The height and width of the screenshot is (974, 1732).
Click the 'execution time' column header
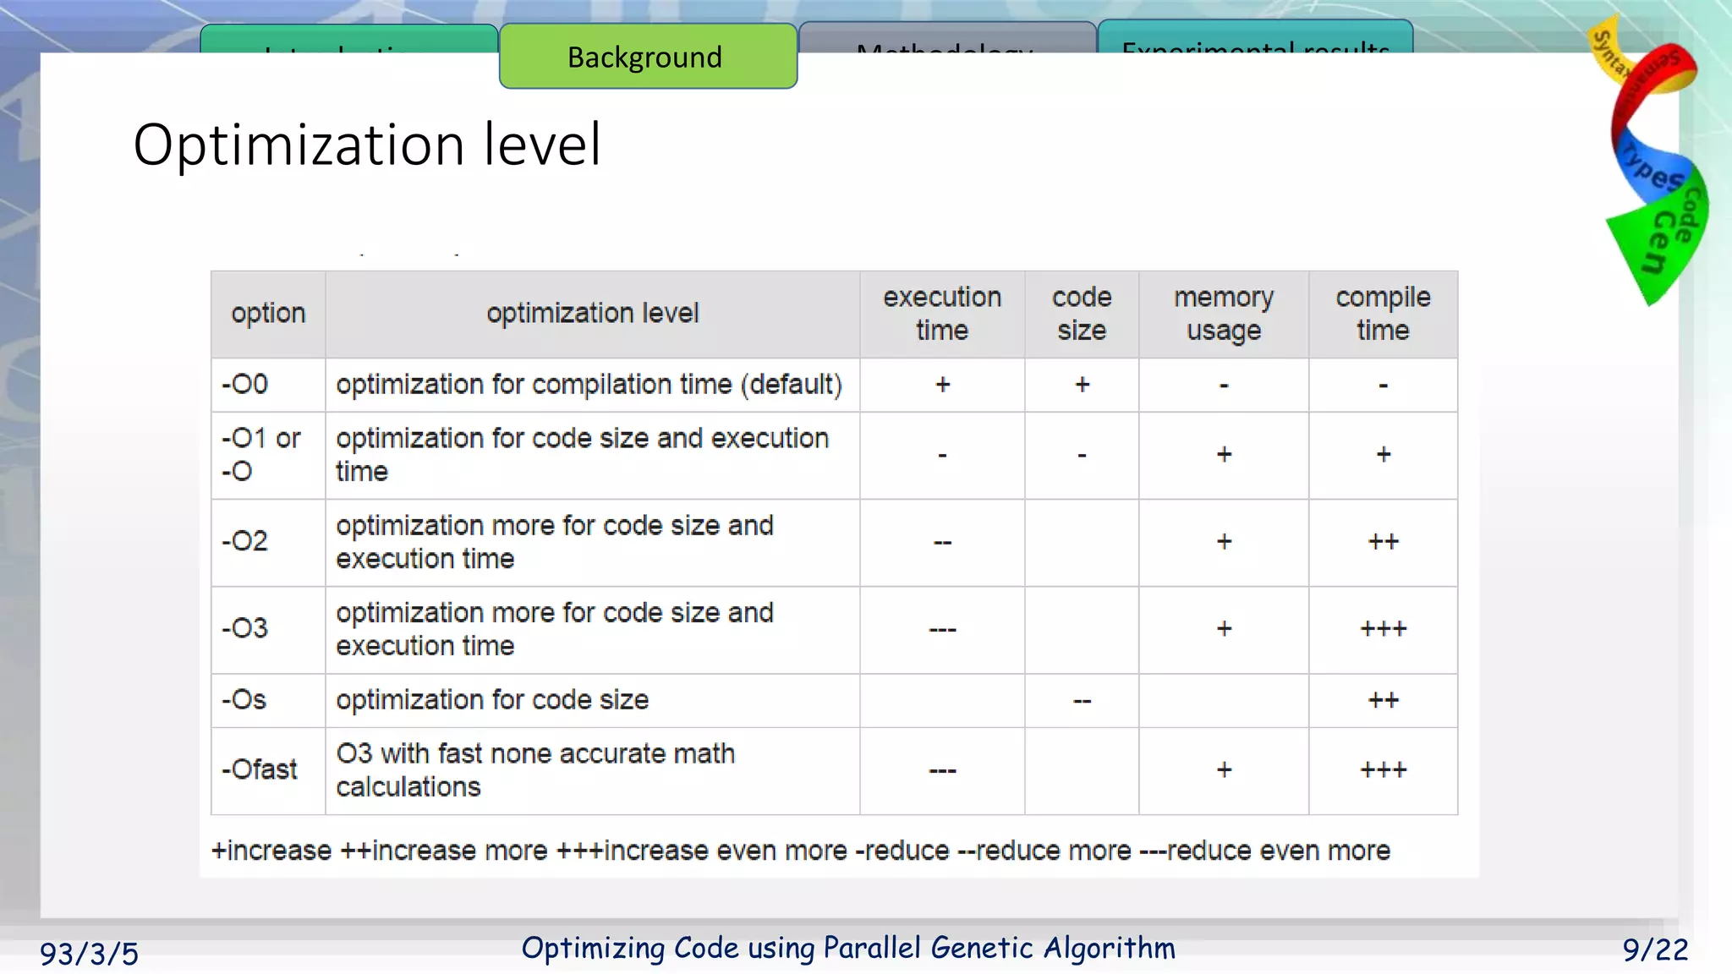coord(942,314)
